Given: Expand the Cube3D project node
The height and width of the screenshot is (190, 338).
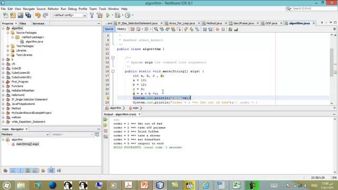Looking at the screenshot, I should 3,68.
